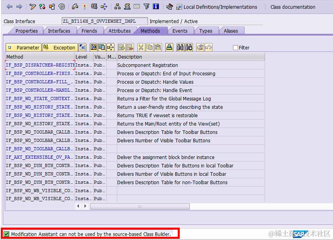Click the funnel filter icon in the top toolbar
333x240 pixels.
[146, 7]
